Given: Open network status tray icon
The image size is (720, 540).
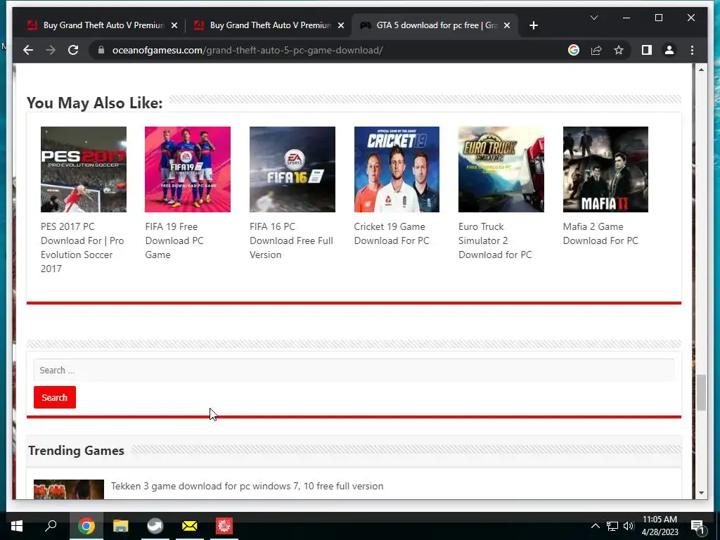Looking at the screenshot, I should [x=612, y=526].
